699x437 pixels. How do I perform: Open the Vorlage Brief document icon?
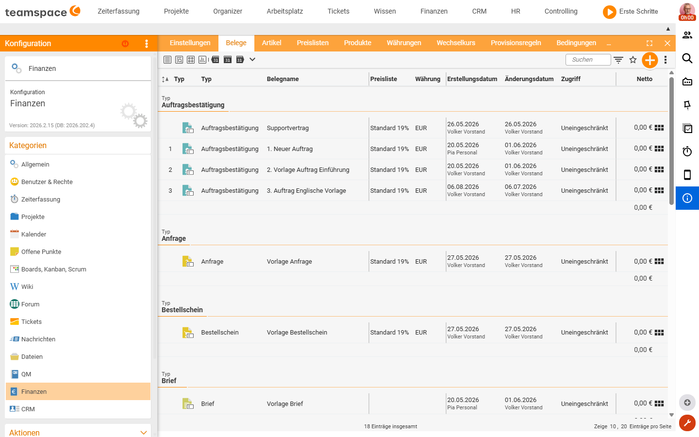click(188, 403)
